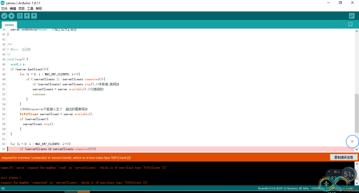Click 'WiFiClient serverClient = server.available();' line
359x193 pixels.
pyautogui.click(x=57, y=114)
